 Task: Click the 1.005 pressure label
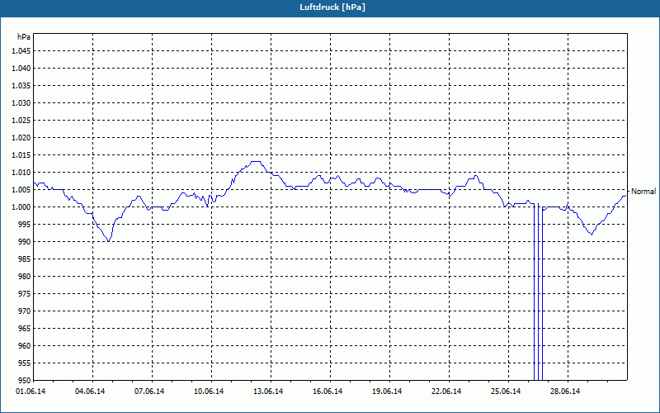[x=21, y=190]
